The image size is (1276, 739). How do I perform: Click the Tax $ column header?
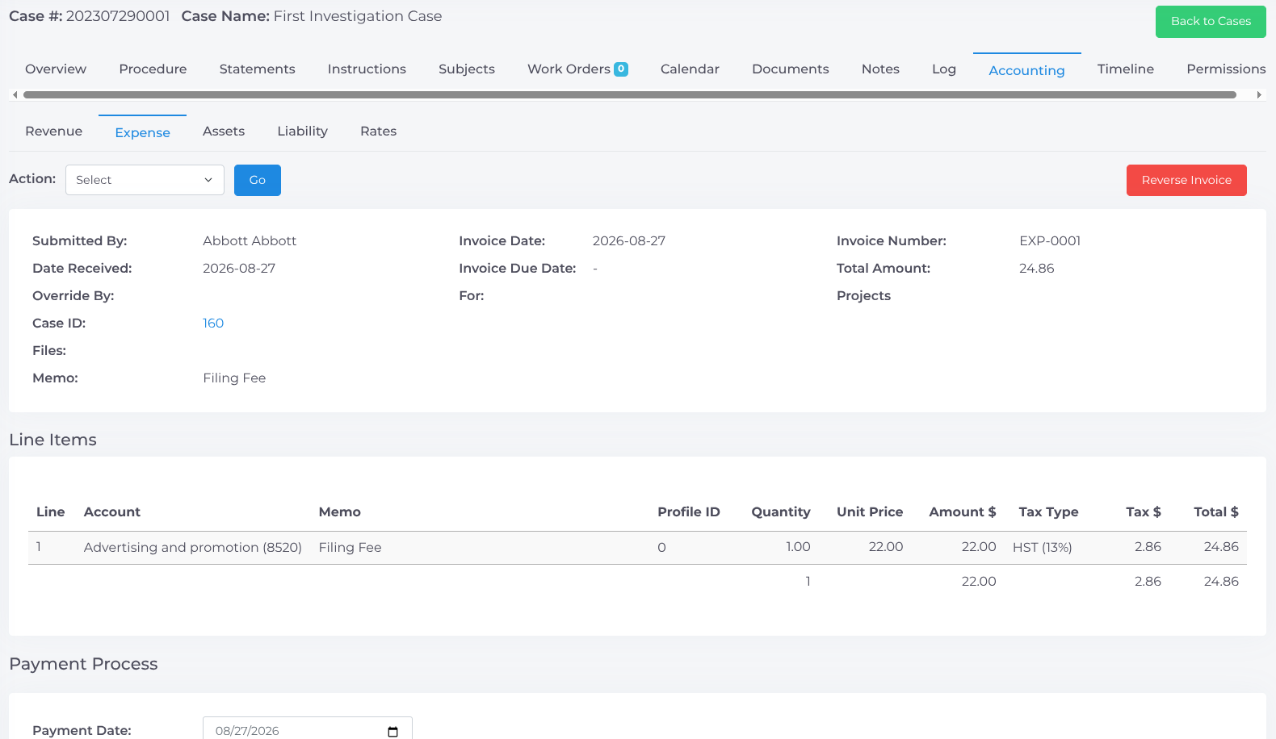pos(1144,512)
